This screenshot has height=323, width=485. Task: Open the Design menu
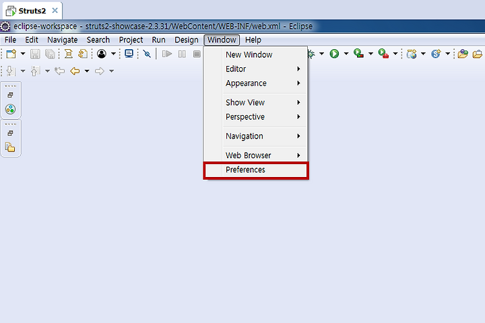tap(186, 40)
